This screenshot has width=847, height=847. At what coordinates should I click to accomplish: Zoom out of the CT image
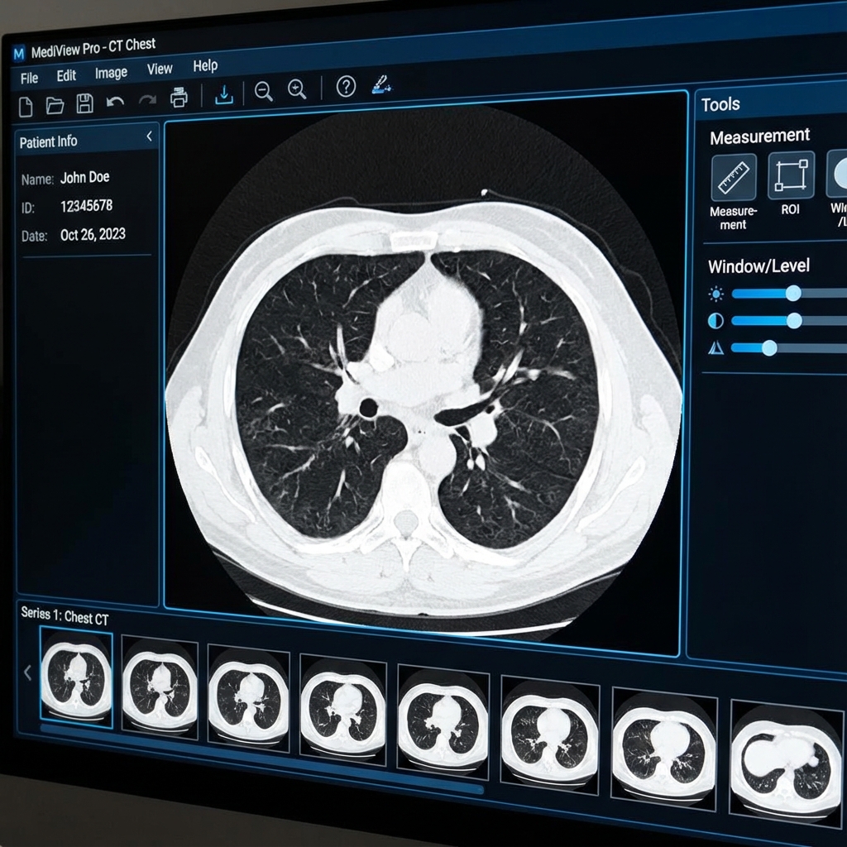point(264,91)
